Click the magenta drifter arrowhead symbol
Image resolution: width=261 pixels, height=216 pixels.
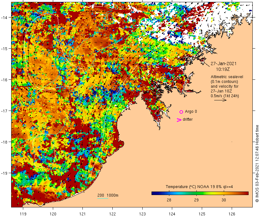tap(179, 120)
